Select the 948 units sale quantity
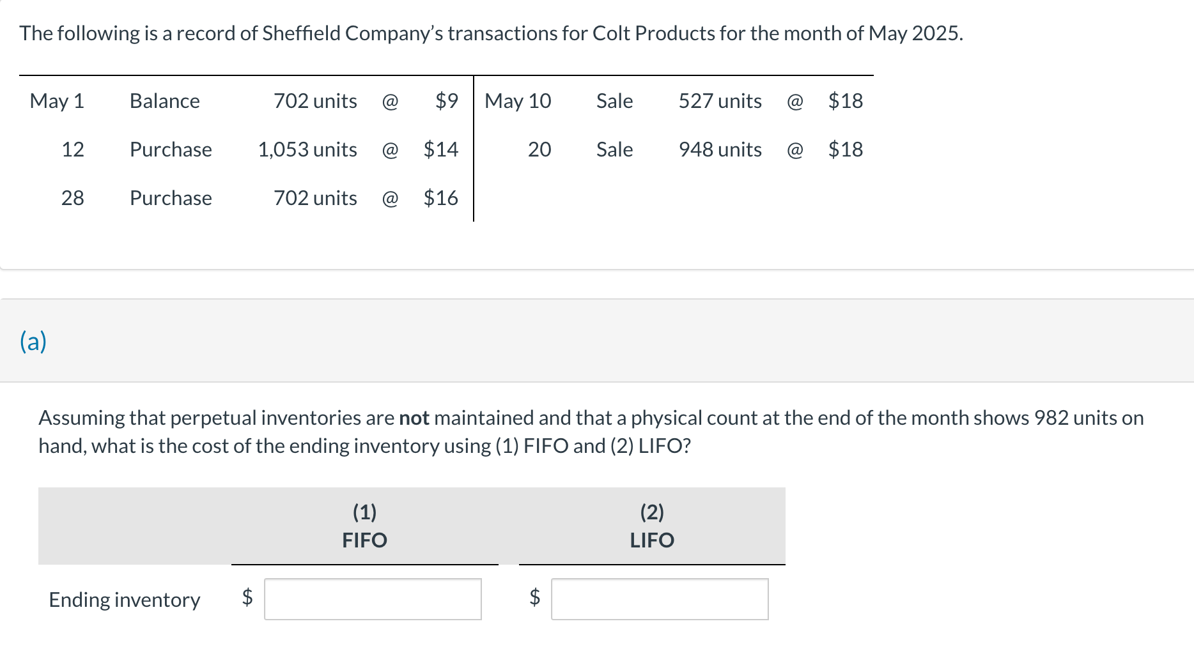Screen dimensions: 1194x649 pyautogui.click(x=720, y=149)
